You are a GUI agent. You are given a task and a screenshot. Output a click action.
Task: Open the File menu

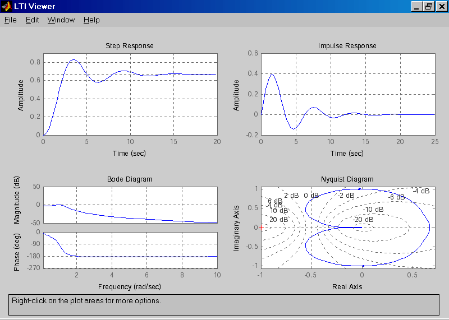pyautogui.click(x=11, y=20)
